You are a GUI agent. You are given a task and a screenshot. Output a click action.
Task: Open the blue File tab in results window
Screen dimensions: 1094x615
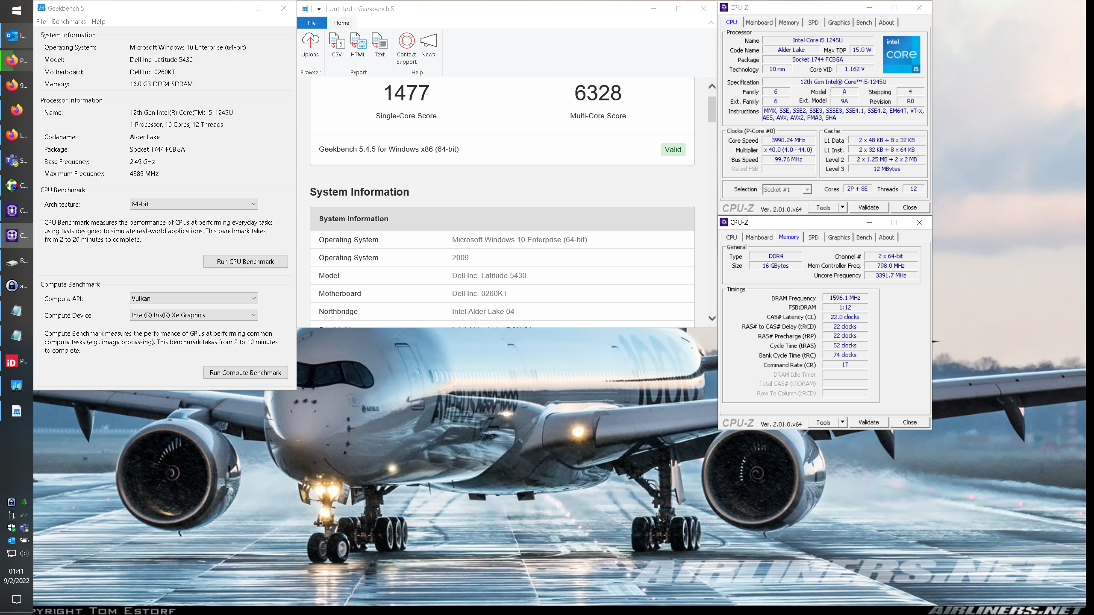[312, 23]
